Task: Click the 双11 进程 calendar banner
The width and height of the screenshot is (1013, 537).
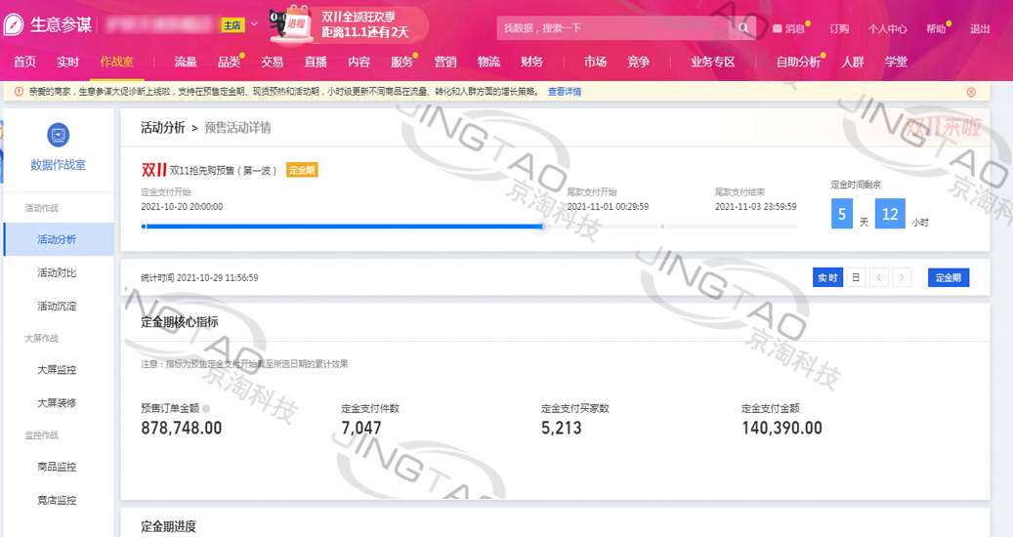Action: (x=349, y=24)
